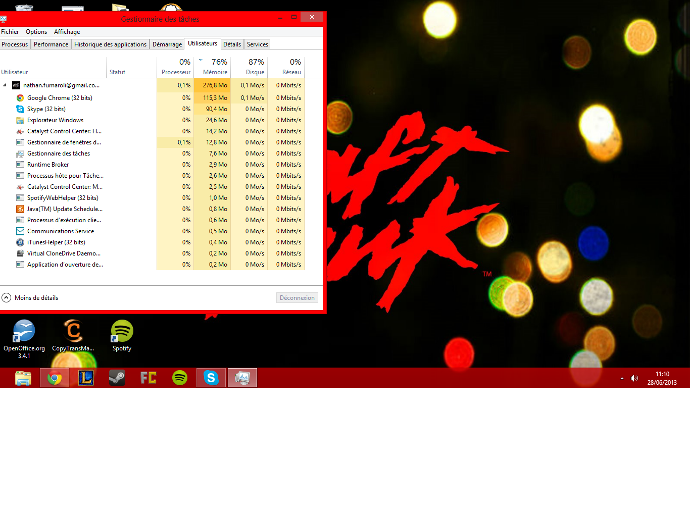Switch to the Détails tab
The width and height of the screenshot is (690, 515).
232,44
